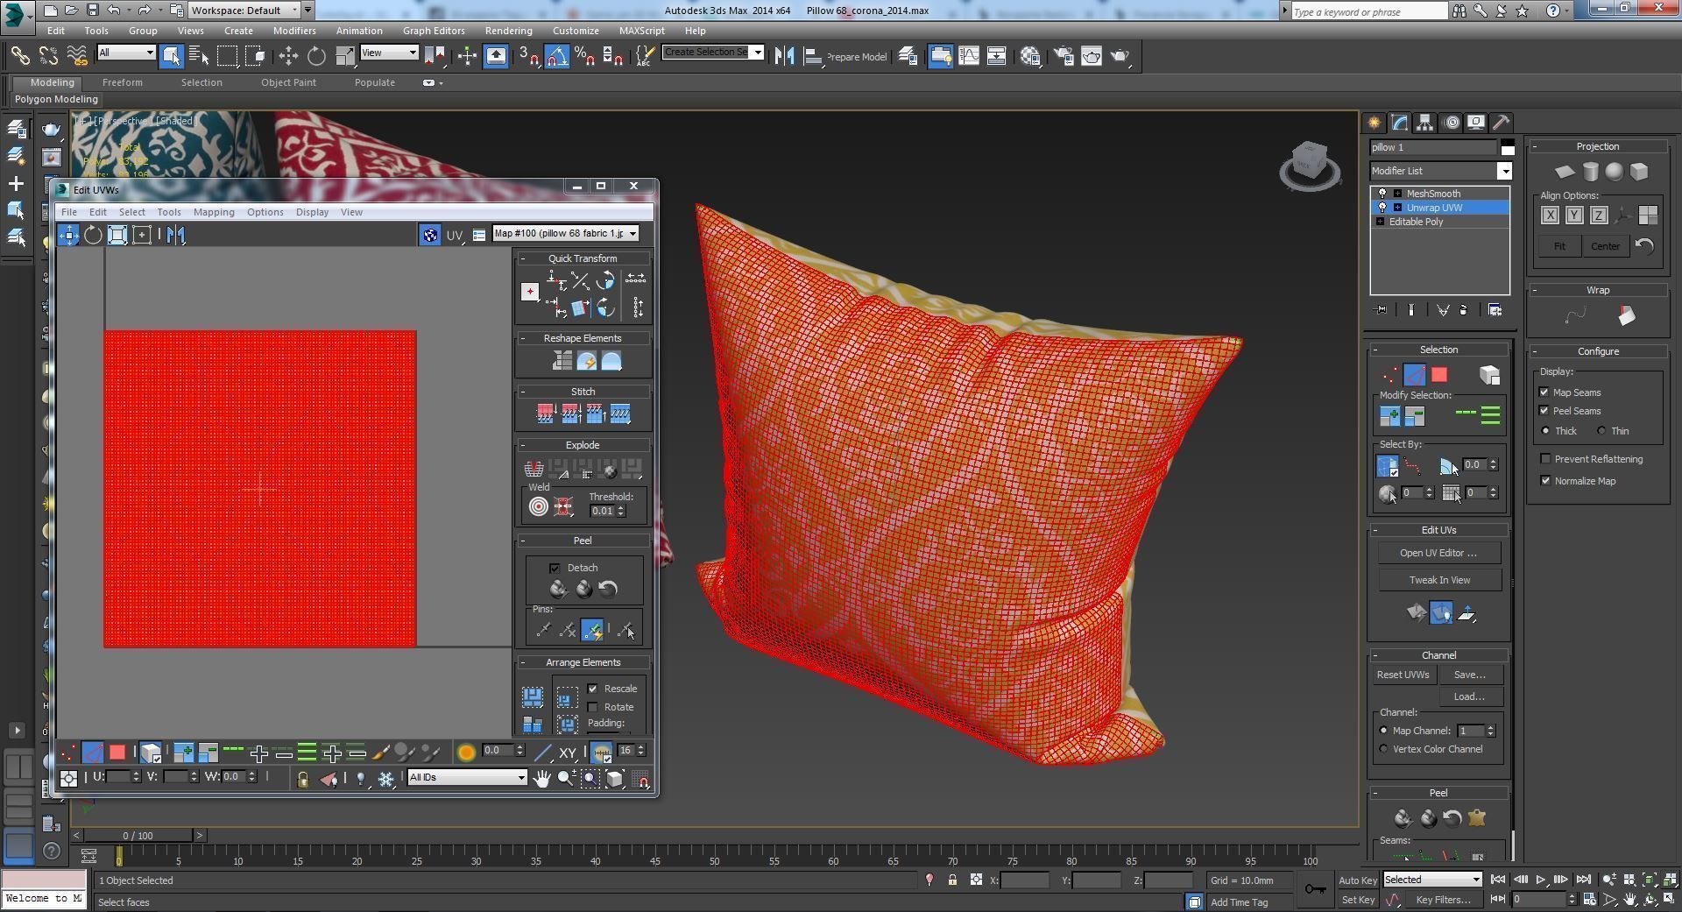
Task: Click the Weld Target icon in Explode rollout
Action: [538, 506]
